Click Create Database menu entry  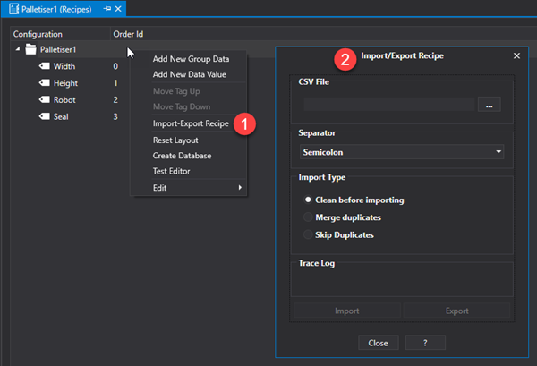point(182,156)
